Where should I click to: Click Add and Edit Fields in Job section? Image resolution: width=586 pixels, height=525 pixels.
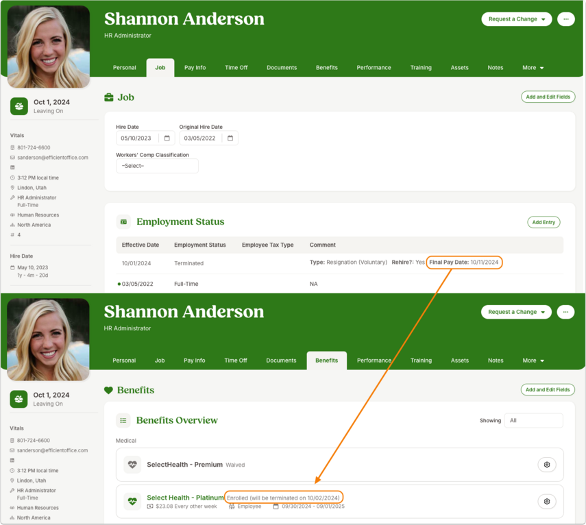(548, 97)
